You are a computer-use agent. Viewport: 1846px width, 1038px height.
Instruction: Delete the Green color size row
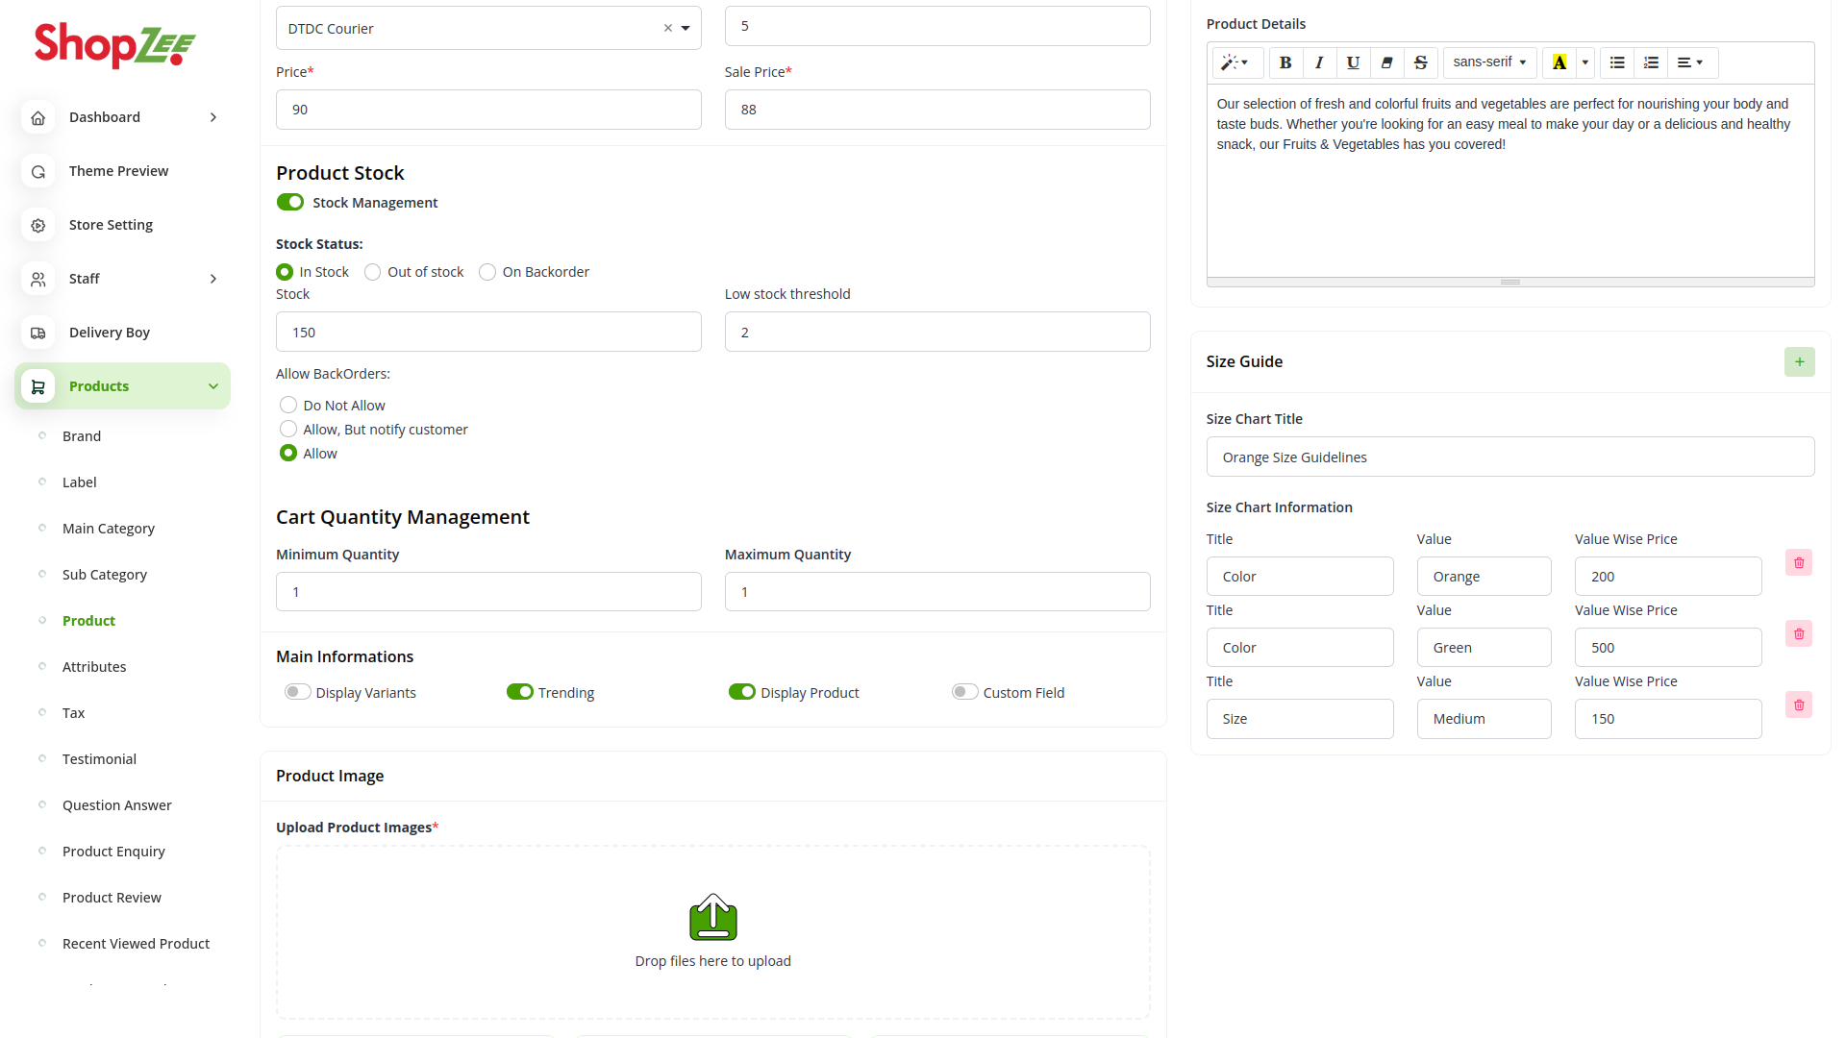click(1798, 634)
